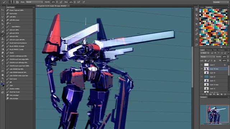Open the Essentials workspace dropdown
Viewport: 230px width, 129px height.
coord(221,2)
